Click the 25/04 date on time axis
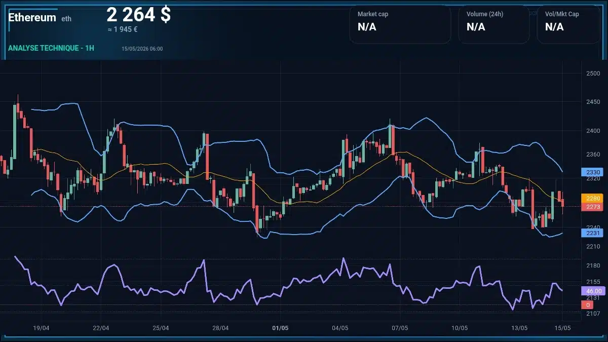This screenshot has width=608, height=342. (x=161, y=328)
